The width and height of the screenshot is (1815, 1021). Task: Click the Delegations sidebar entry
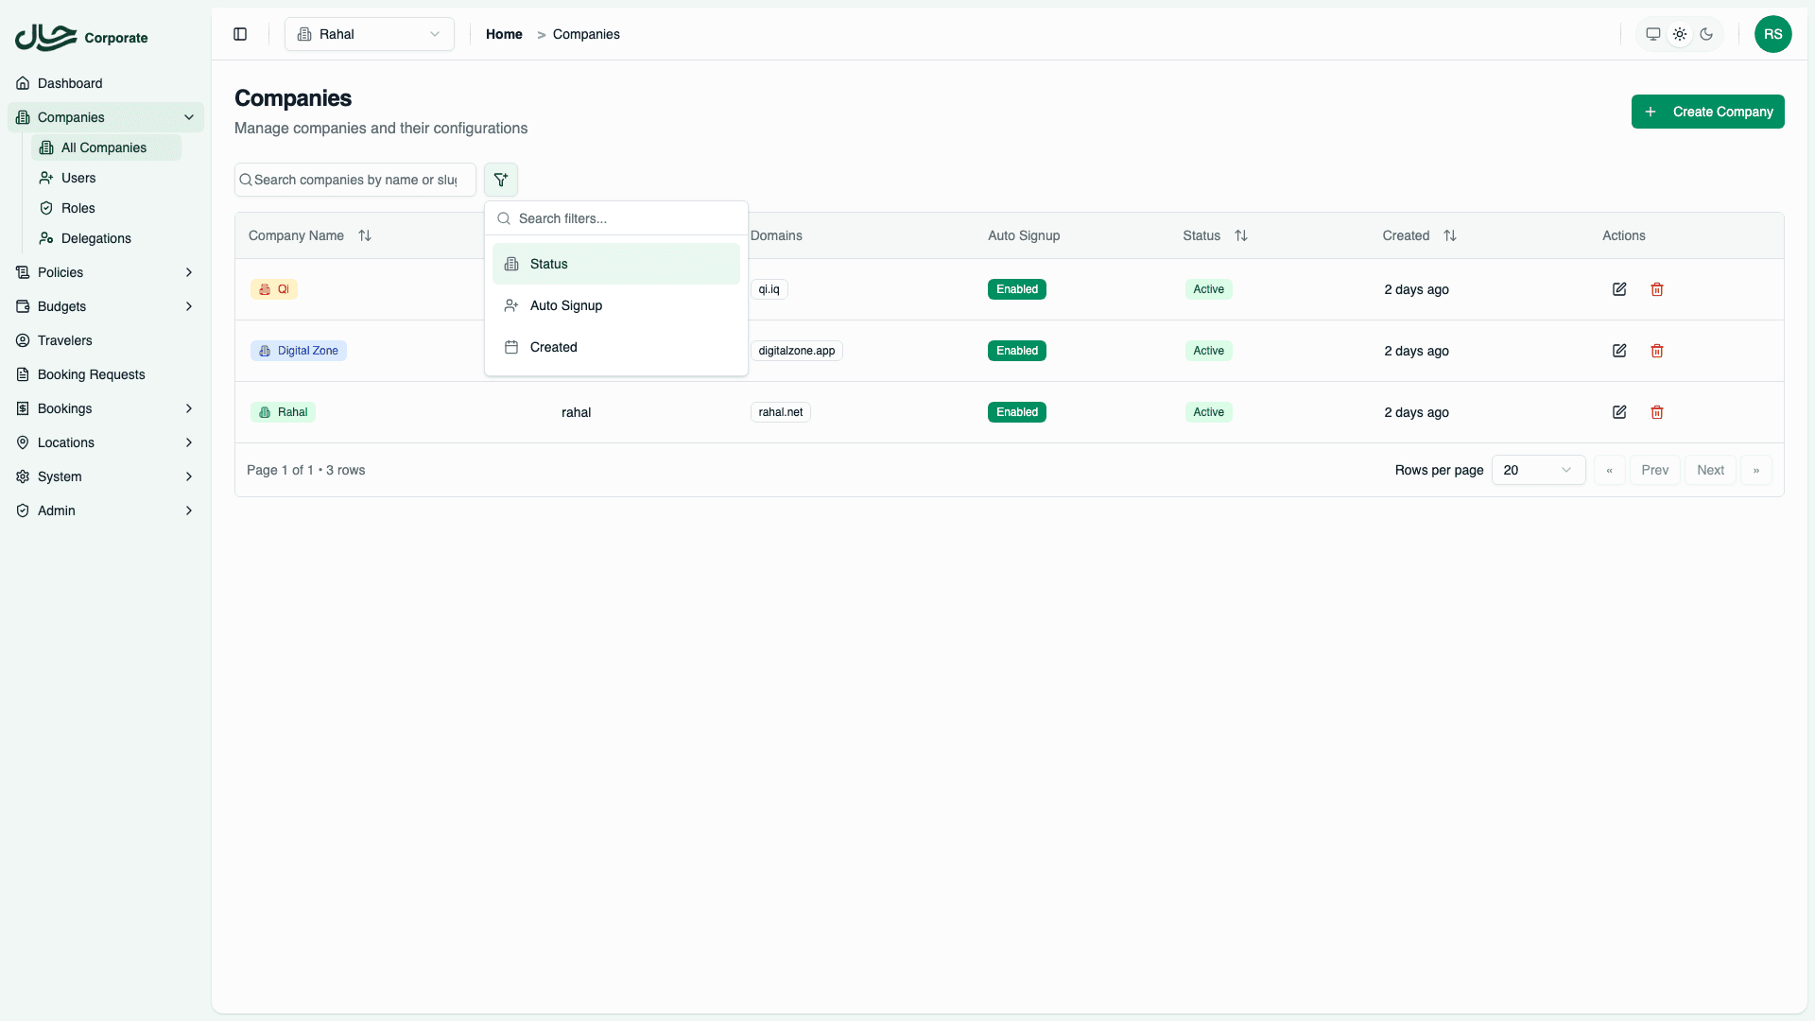[95, 238]
